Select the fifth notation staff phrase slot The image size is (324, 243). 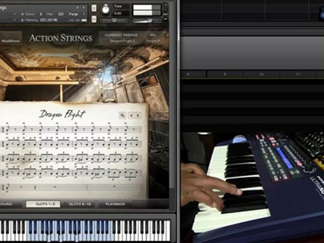pos(71,187)
